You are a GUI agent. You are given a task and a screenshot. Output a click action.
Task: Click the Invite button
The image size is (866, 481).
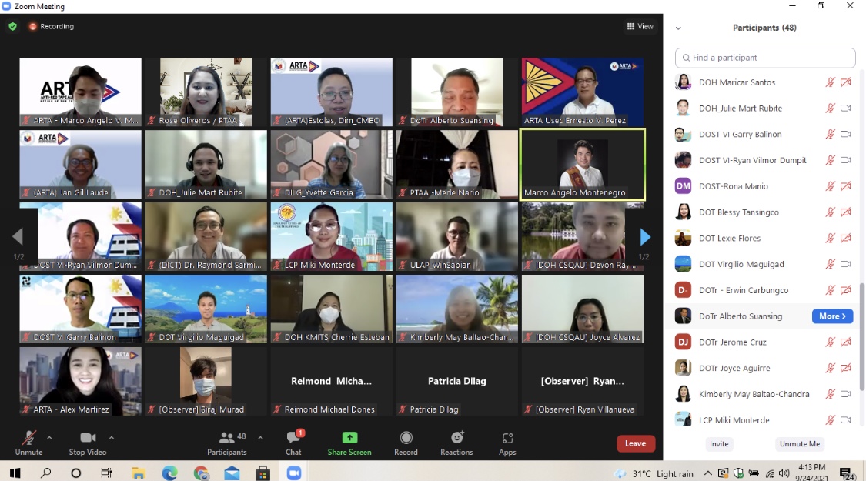pos(719,443)
